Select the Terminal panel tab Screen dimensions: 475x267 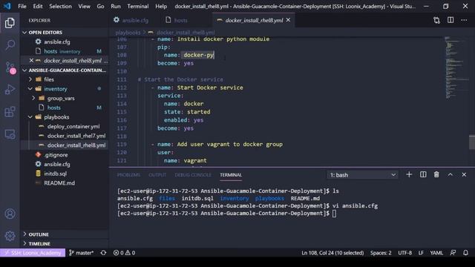click(x=231, y=175)
